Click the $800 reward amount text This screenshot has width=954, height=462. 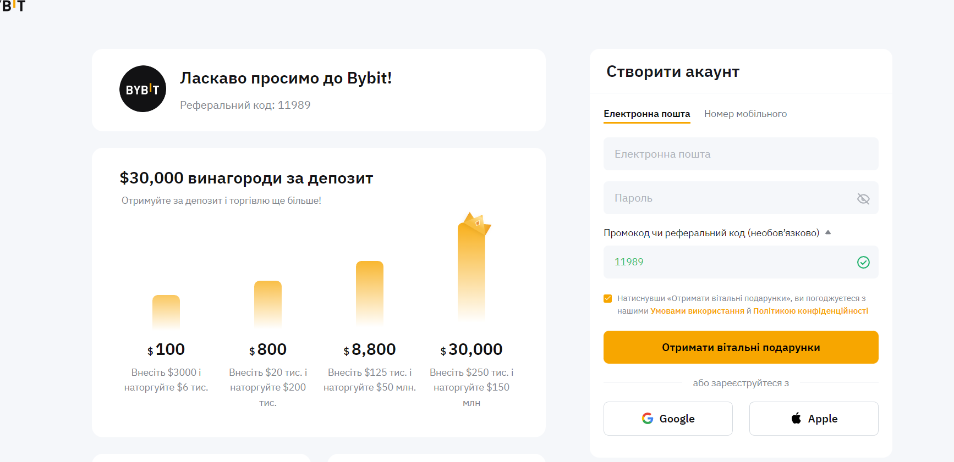268,349
